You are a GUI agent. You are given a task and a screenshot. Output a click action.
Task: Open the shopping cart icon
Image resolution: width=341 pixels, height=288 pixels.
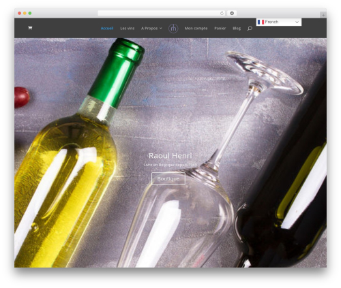click(x=30, y=28)
